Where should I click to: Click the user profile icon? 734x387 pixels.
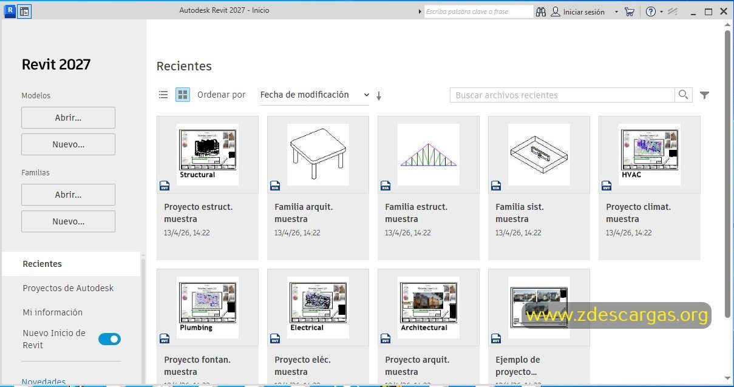click(556, 12)
